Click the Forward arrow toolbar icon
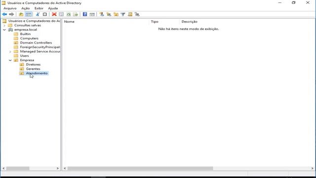The width and height of the screenshot is (316, 178). click(x=11, y=14)
